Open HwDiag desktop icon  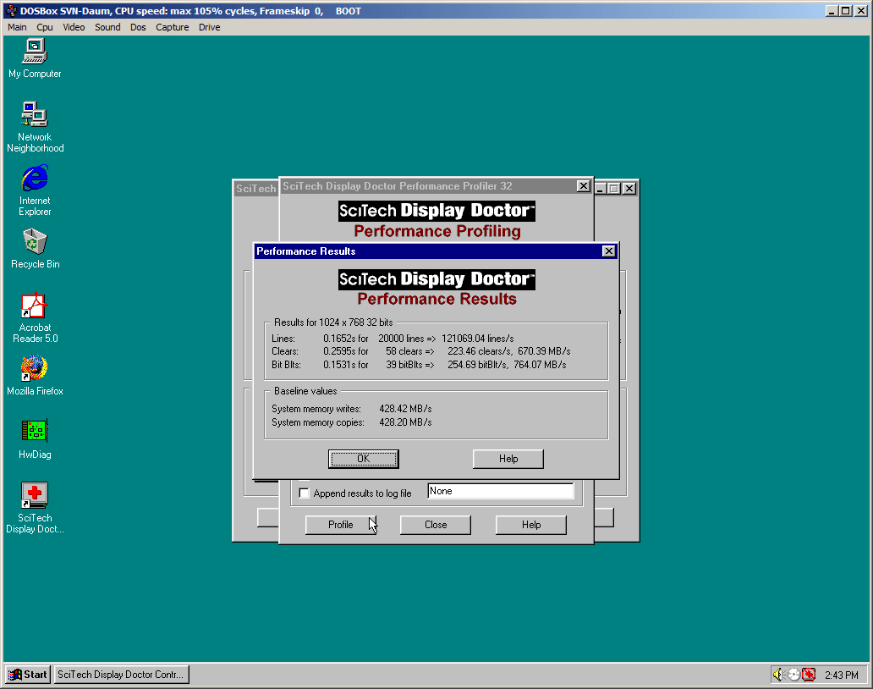click(35, 439)
